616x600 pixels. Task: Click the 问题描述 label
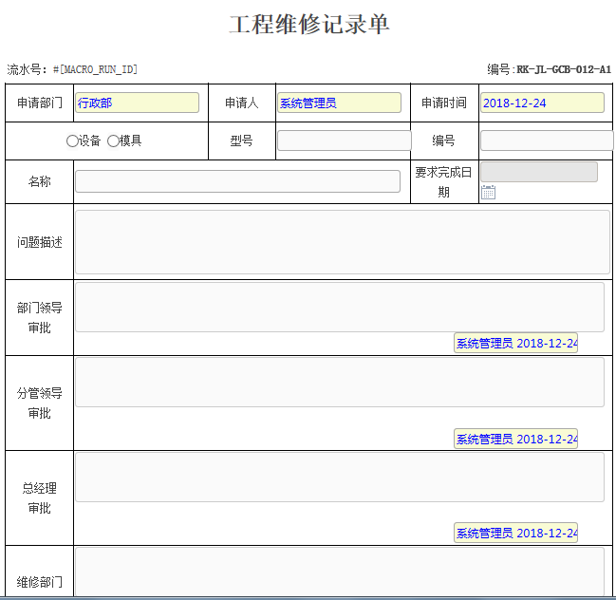tap(40, 242)
